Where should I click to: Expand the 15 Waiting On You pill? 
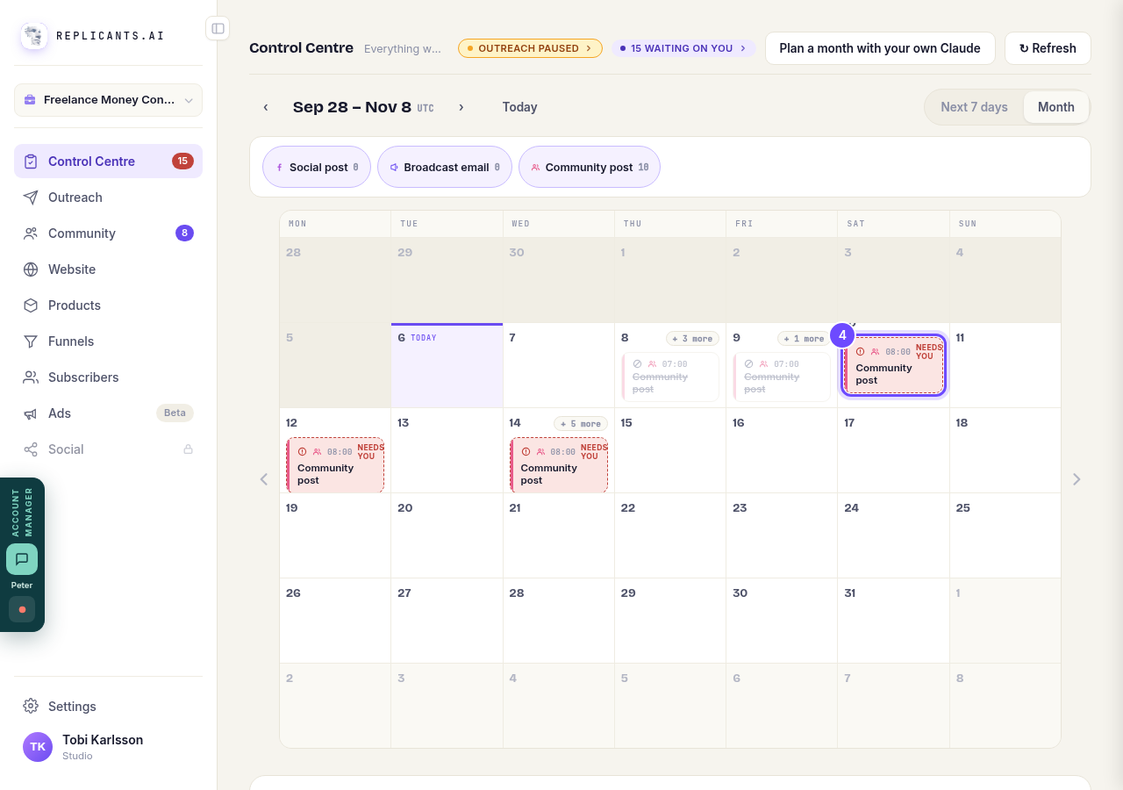683,48
